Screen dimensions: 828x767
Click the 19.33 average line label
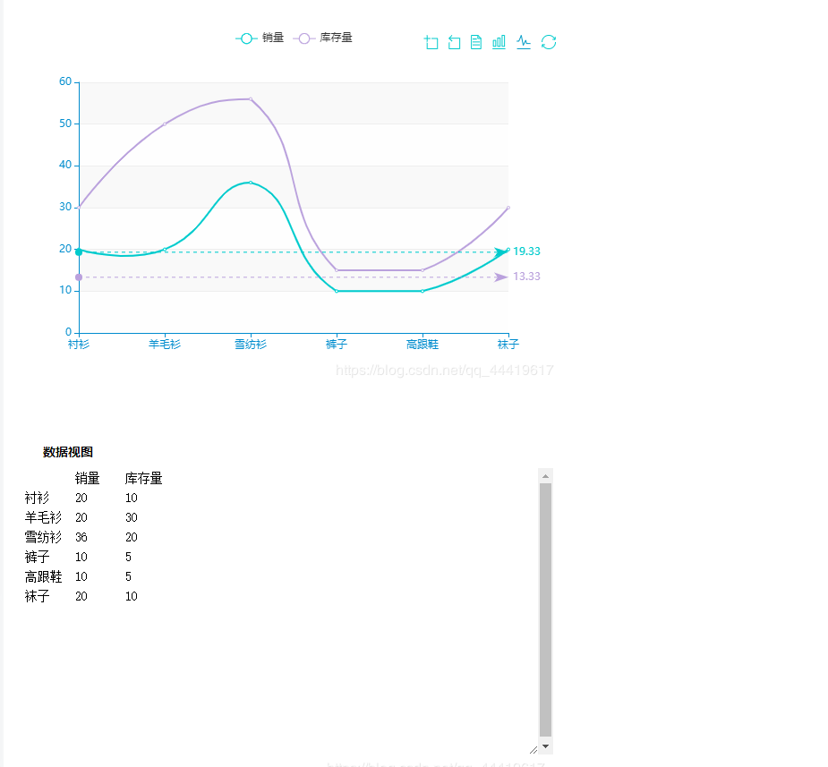527,251
